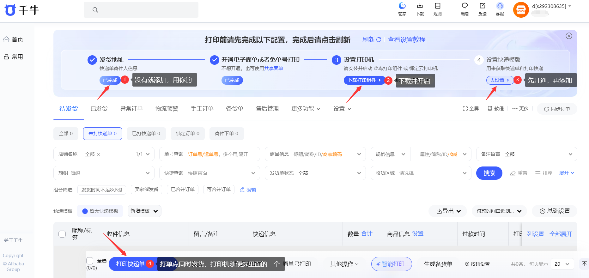Switch to the 售后管理 tab
Screen dimensions: 589x278
coord(267,109)
